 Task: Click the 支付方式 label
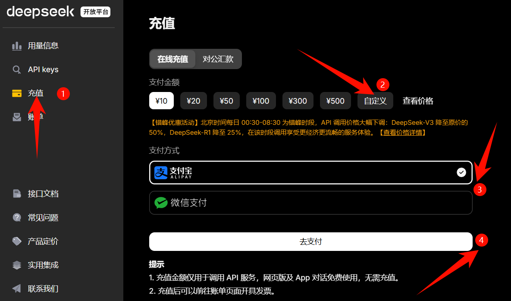click(164, 150)
